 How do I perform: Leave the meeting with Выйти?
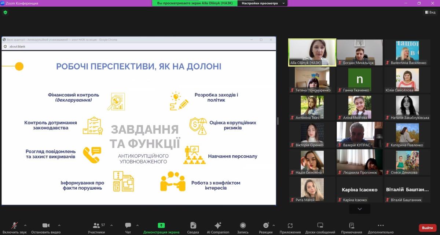428,228
